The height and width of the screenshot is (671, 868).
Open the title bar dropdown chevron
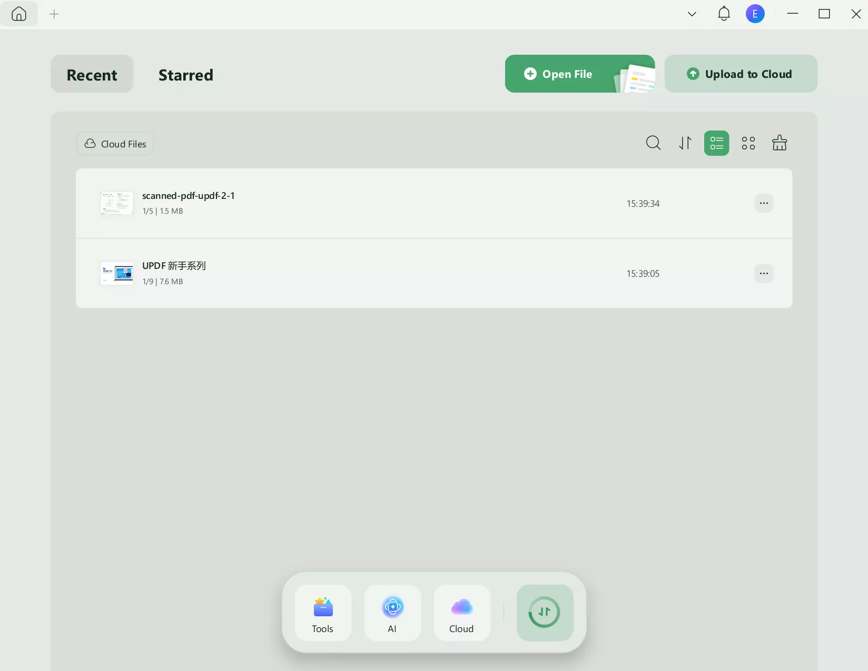692,14
